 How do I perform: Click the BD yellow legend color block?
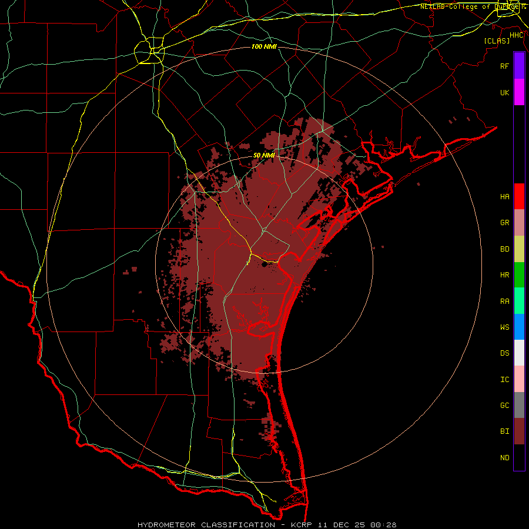tap(519, 249)
